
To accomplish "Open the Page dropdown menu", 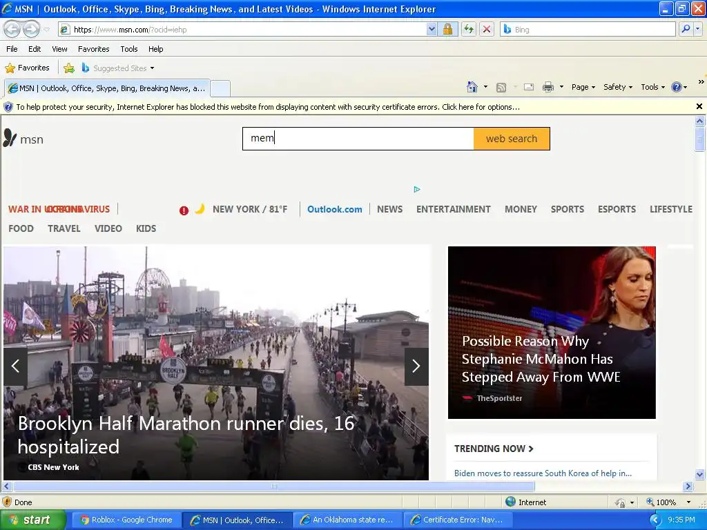I will coord(583,87).
